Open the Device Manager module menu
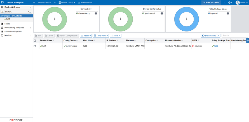The image size is (249, 122). click(15, 3)
